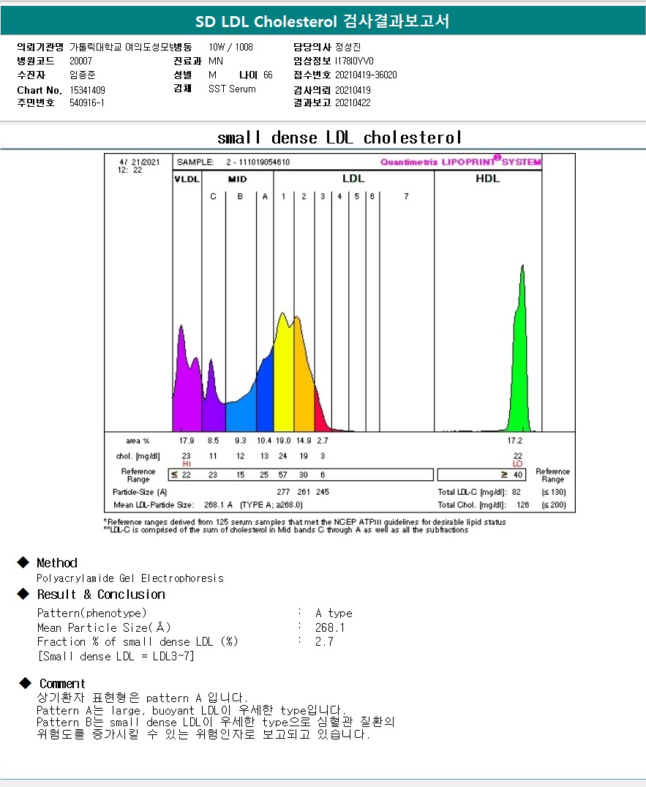Select the "area %" row label
Screen dimensions: 646x787
point(138,441)
